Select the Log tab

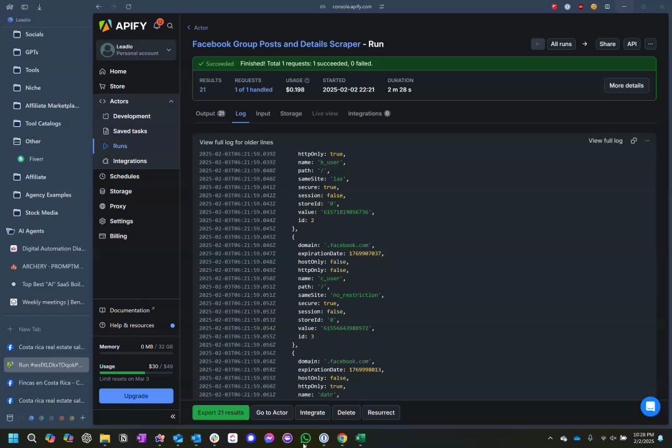pyautogui.click(x=240, y=114)
